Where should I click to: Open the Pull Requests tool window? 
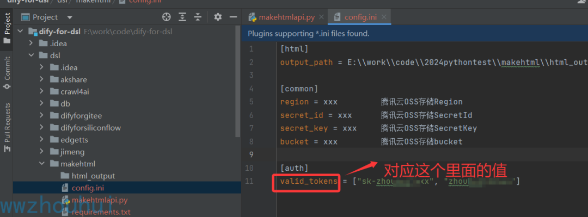tap(7, 127)
